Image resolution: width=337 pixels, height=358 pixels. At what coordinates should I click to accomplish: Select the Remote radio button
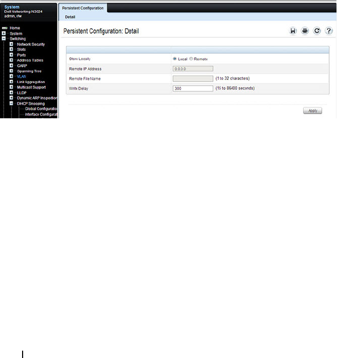point(191,59)
